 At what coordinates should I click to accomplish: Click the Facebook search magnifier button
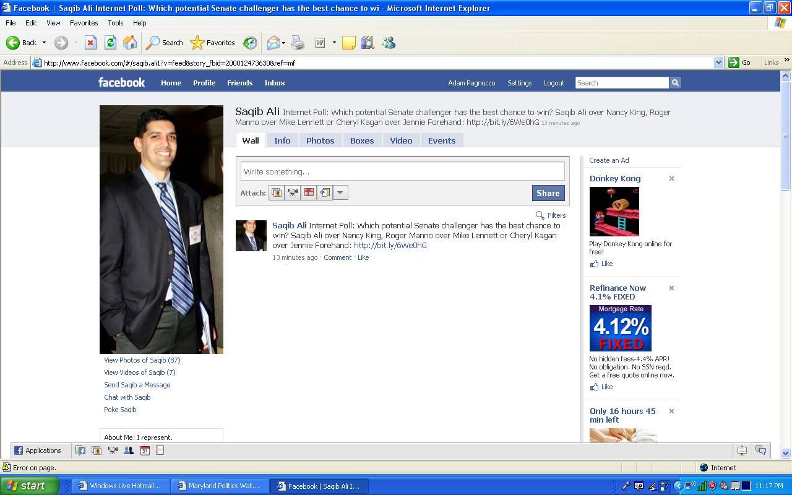pos(675,83)
